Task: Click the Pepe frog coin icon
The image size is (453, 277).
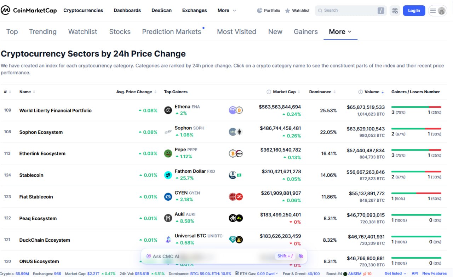Action: click(168, 153)
